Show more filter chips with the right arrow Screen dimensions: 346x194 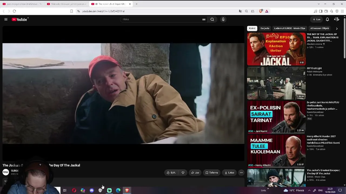(x=337, y=28)
